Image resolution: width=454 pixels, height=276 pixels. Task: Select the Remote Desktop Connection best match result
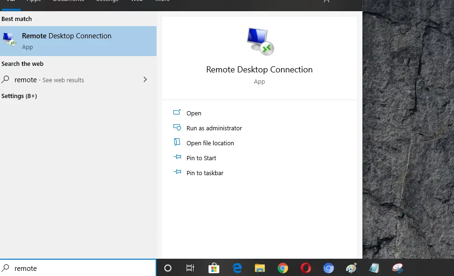(78, 41)
